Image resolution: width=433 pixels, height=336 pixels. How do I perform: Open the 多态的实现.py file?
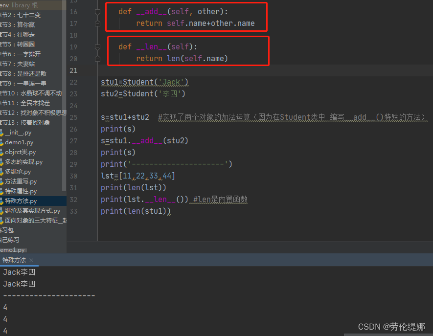click(24, 162)
